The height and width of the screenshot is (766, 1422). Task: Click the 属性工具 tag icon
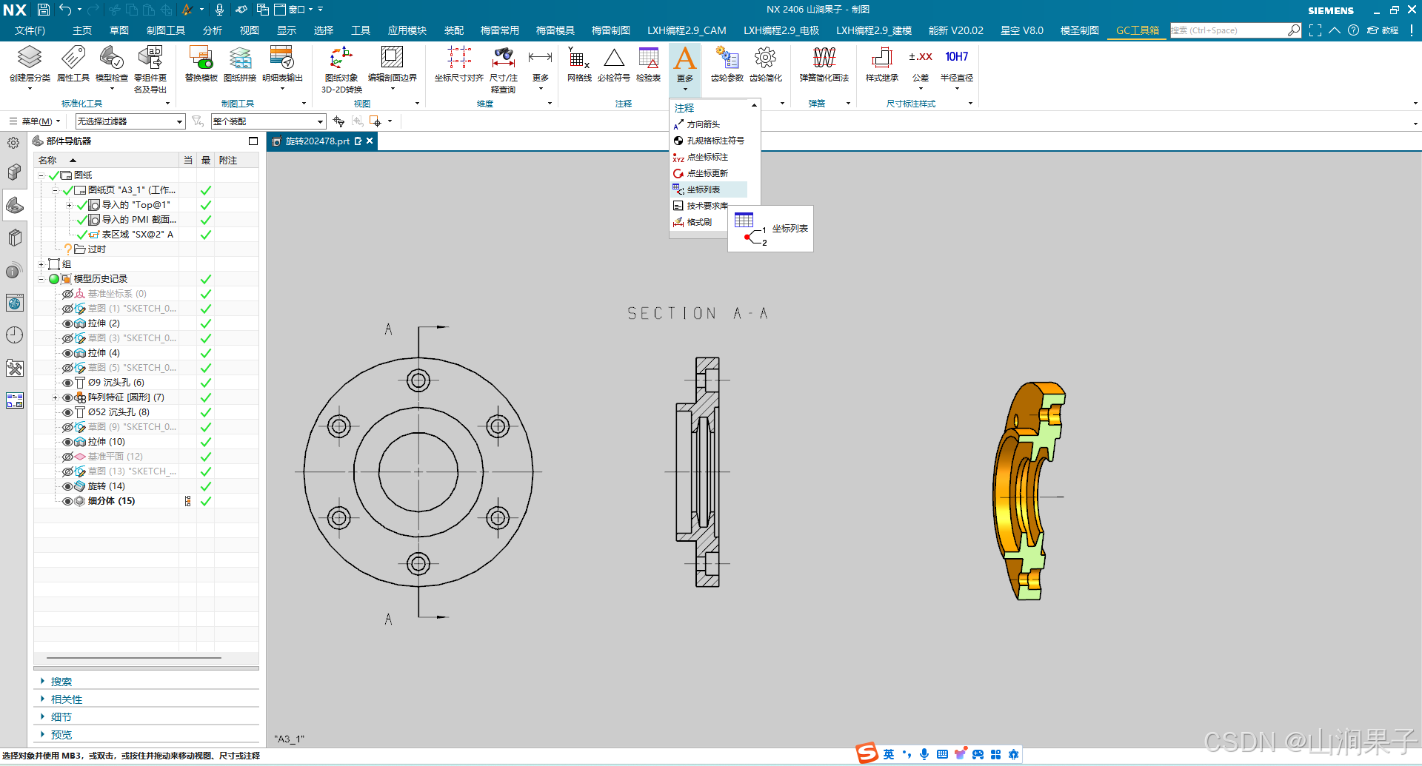coord(73,64)
